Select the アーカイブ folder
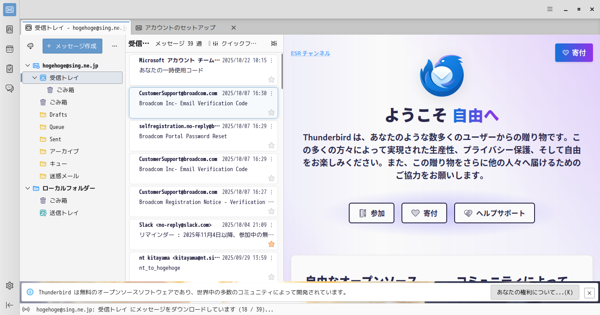 pos(72,151)
